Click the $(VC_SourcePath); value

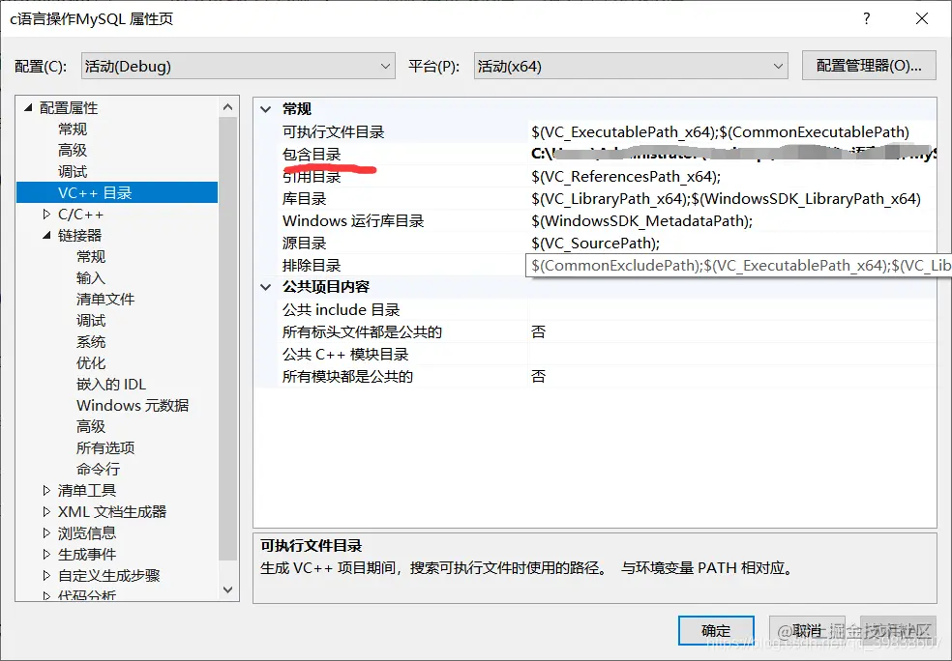point(595,244)
